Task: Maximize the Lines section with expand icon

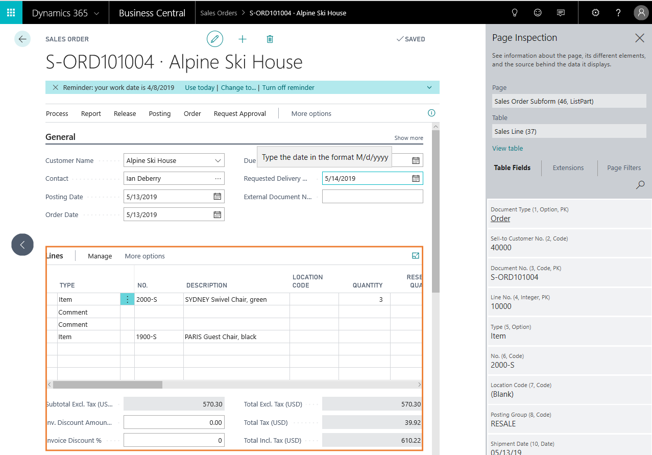Action: (415, 256)
